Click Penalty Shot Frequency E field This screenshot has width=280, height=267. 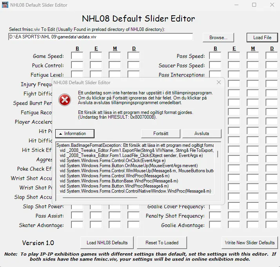[234, 215]
